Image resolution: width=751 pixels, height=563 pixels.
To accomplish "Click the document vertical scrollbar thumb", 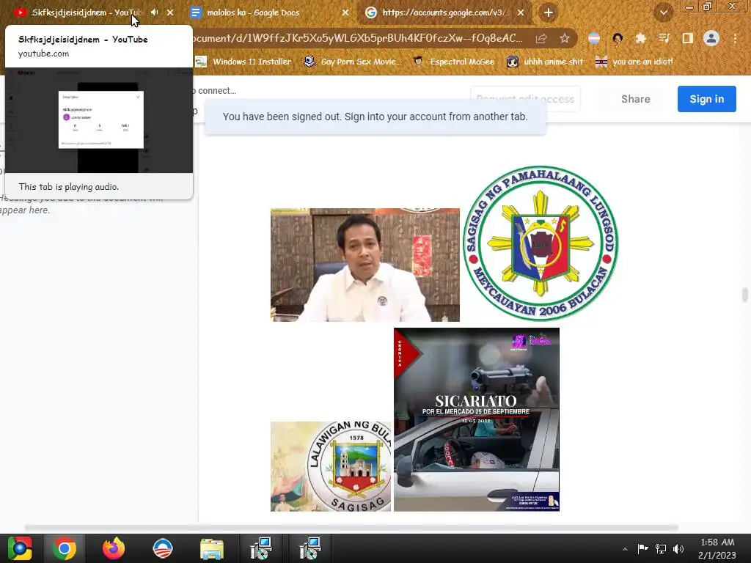I will [x=745, y=295].
